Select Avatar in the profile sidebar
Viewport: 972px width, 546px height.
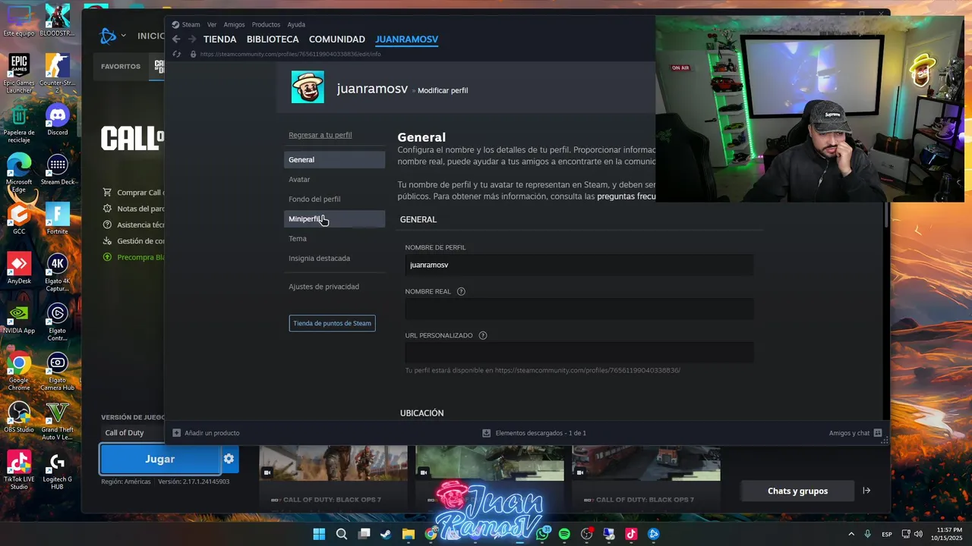pyautogui.click(x=334, y=180)
